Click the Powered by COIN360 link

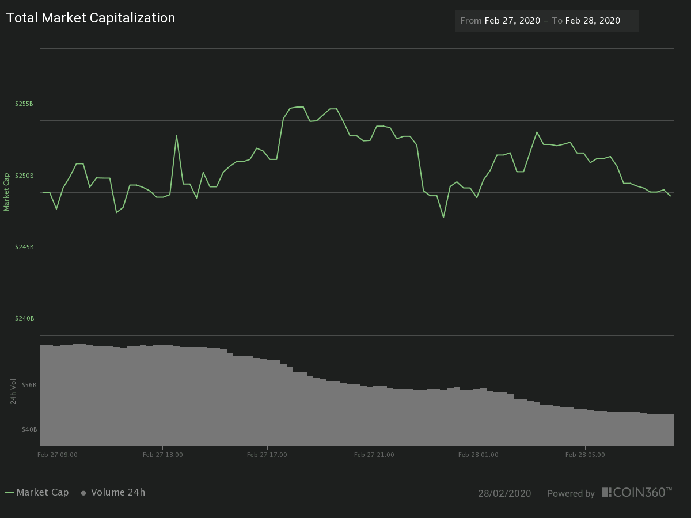[x=571, y=493]
